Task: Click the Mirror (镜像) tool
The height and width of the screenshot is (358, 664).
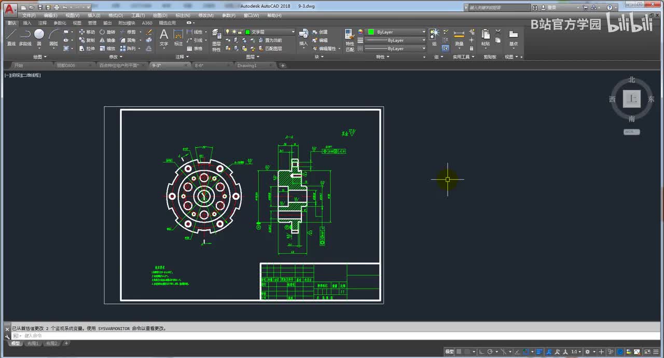Action: [107, 40]
